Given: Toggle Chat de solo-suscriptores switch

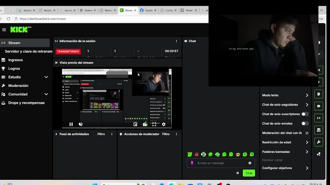Looking at the screenshot, I should point(305,114).
